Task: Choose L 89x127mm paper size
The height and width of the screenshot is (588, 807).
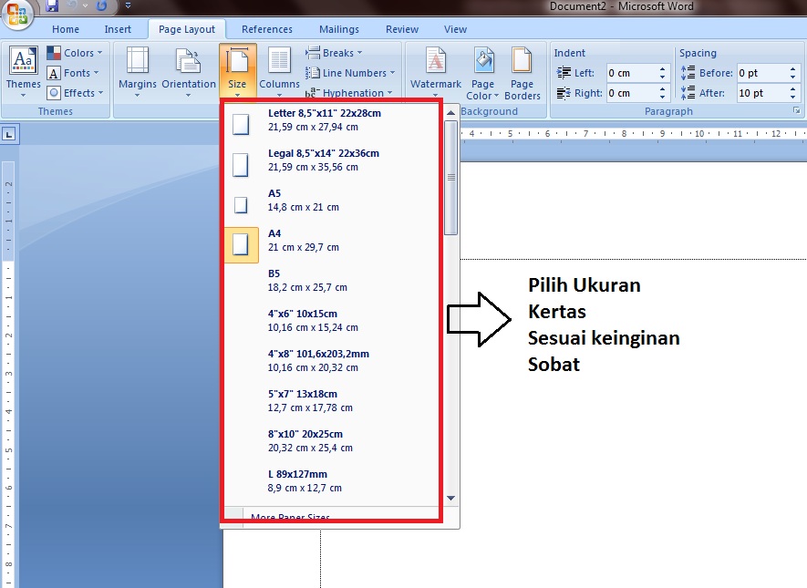Action: click(x=332, y=481)
